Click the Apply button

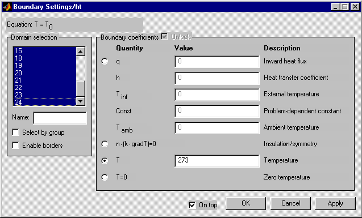click(335, 203)
